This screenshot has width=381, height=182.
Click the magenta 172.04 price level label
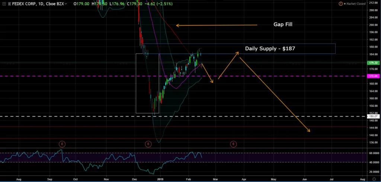click(x=373, y=76)
